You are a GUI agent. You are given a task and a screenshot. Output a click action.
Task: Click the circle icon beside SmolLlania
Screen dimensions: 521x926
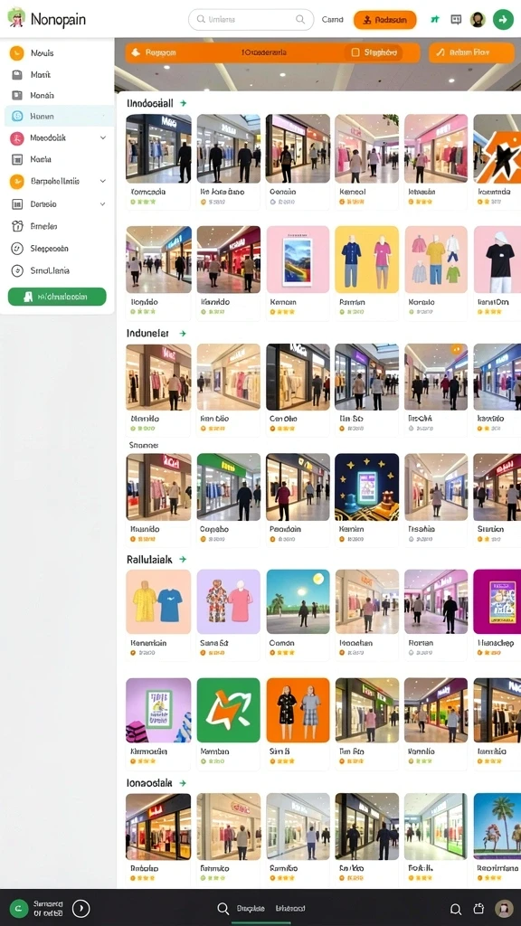coord(17,270)
